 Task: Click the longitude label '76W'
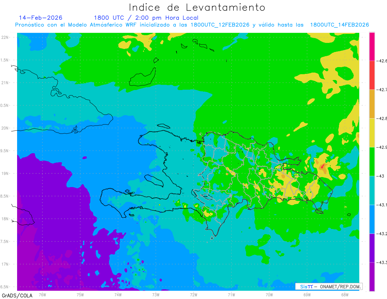click(42, 295)
